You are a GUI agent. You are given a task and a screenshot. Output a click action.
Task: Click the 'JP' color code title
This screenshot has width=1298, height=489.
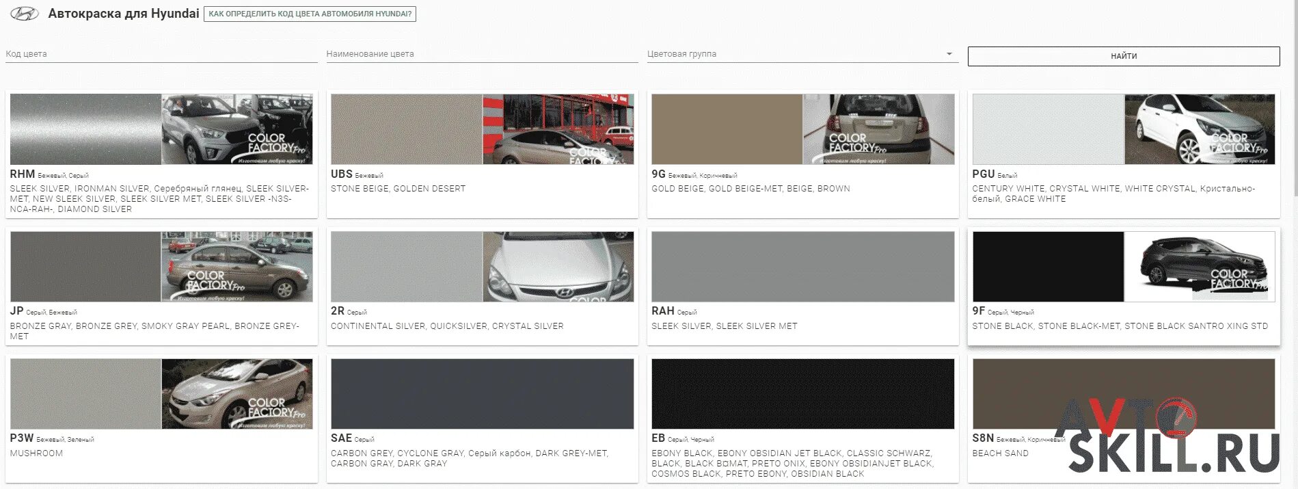tap(16, 311)
